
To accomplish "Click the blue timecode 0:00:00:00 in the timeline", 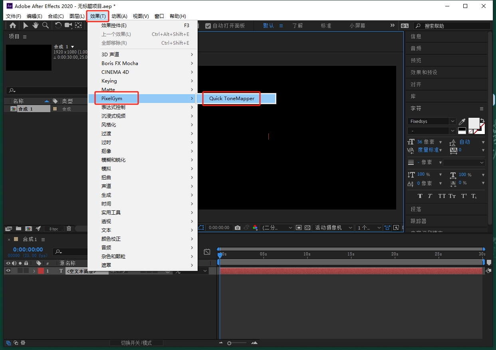I will 28,249.
